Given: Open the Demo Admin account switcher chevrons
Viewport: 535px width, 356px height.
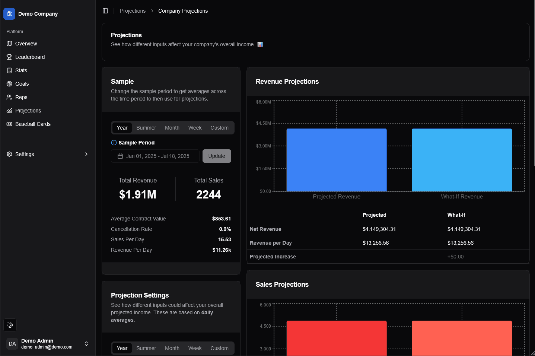Looking at the screenshot, I should click(x=86, y=344).
